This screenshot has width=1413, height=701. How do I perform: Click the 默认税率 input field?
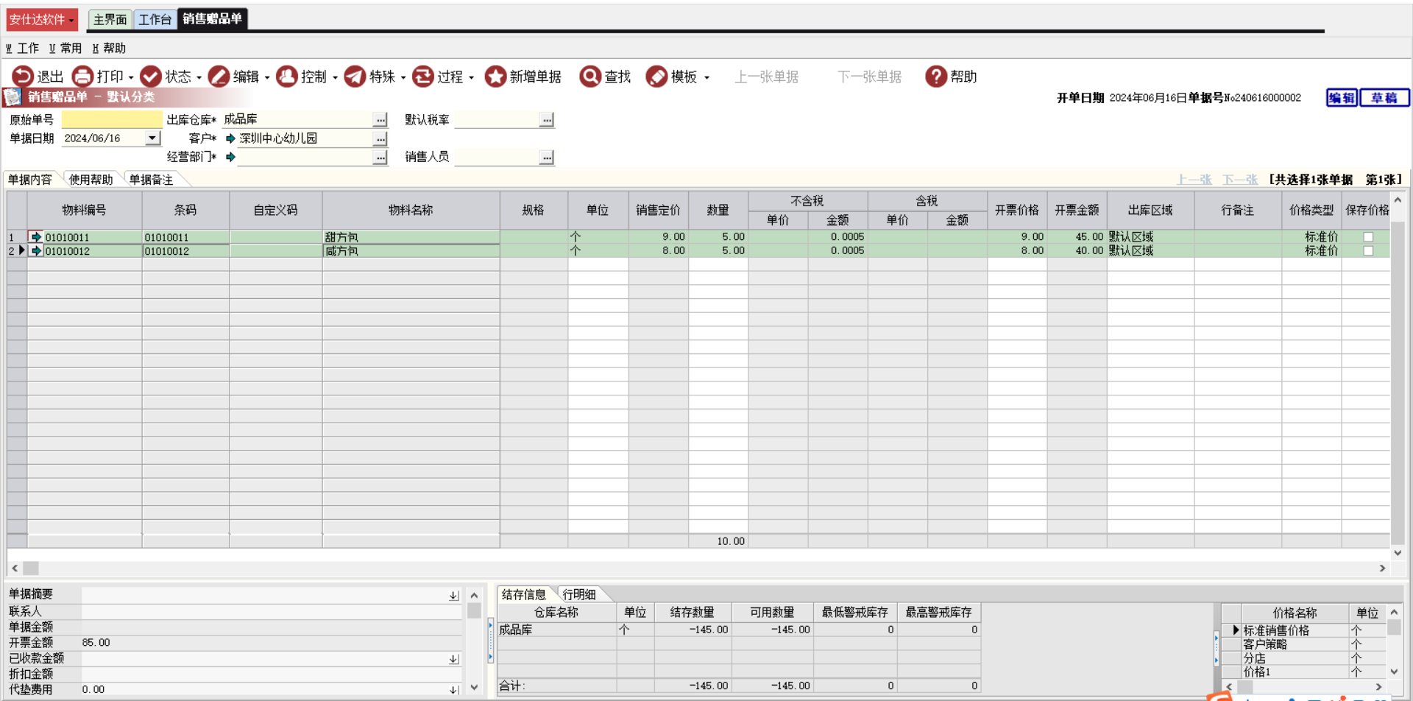click(x=497, y=120)
